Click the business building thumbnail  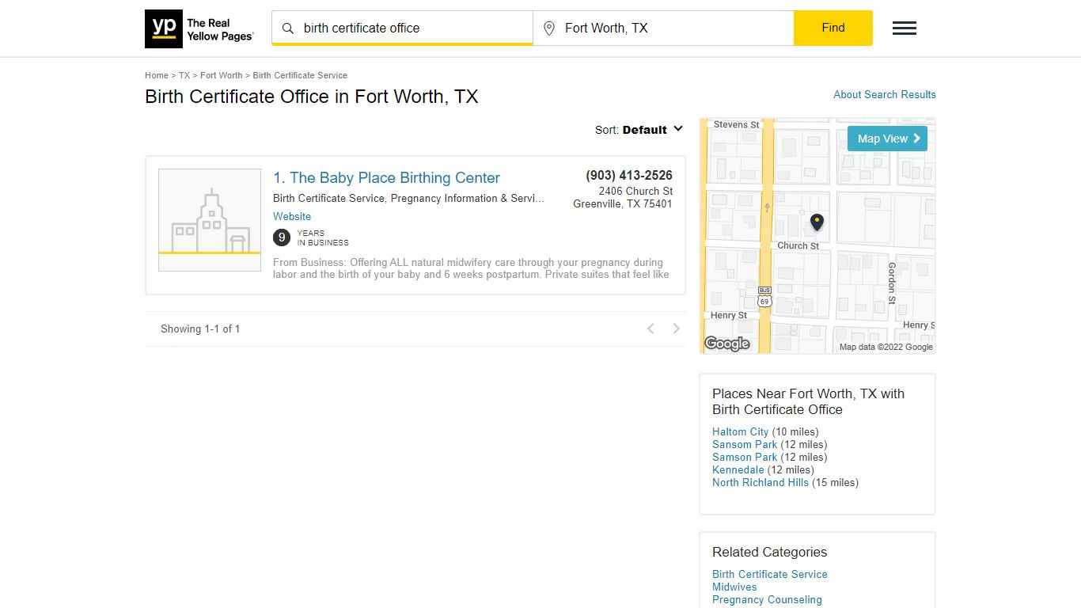(210, 220)
